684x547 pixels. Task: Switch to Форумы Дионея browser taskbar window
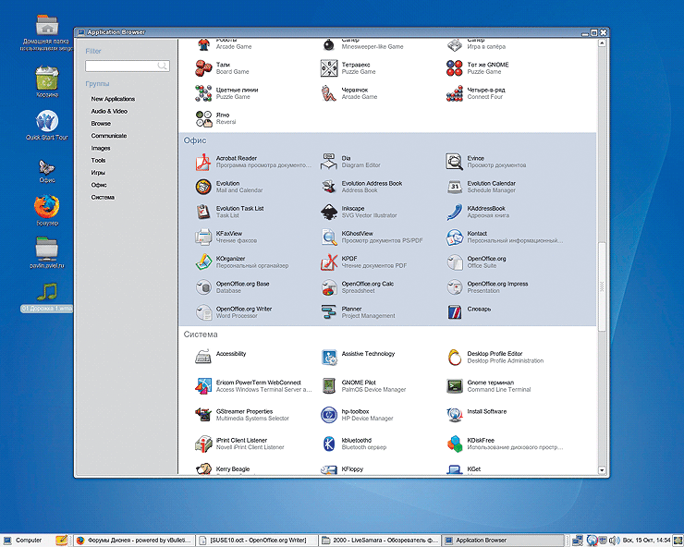[x=134, y=540]
